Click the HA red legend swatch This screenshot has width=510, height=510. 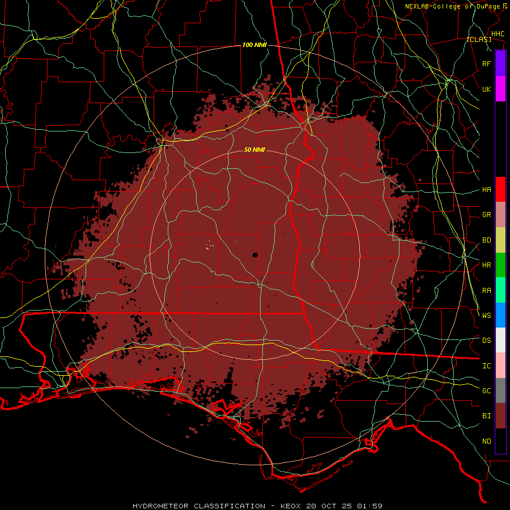(500, 189)
